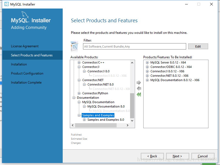Viewport: 220px width, 165px height.
Task: Select the MySQL Documentation tree item
Action: 98,102
